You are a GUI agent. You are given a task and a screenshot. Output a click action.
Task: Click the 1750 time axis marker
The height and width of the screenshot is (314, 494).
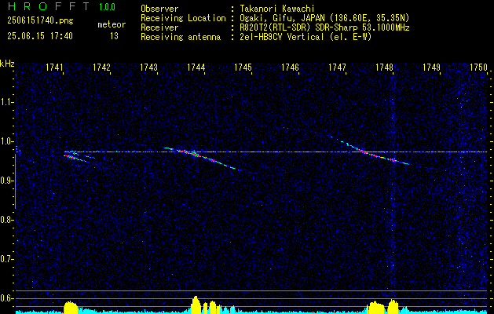(x=478, y=67)
